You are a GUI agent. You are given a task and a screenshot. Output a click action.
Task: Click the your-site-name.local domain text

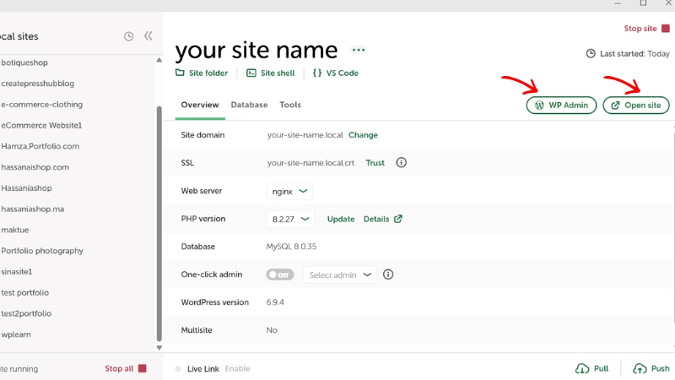coord(305,135)
